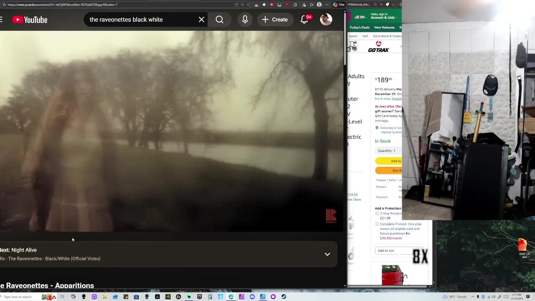Open YouTube notifications bell
The width and height of the screenshot is (535, 301).
pos(304,20)
